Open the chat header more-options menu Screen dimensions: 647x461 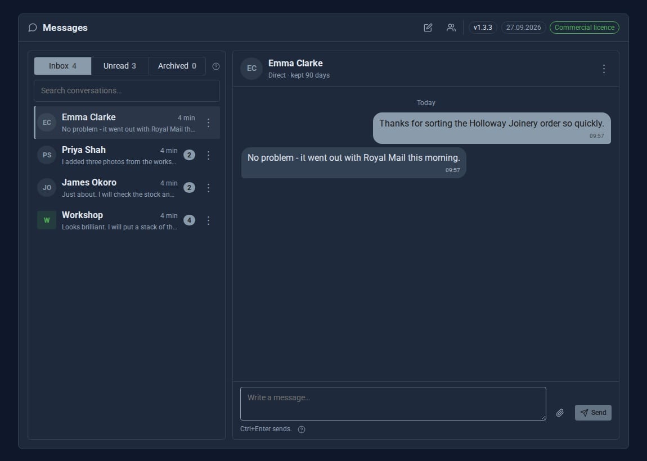pyautogui.click(x=604, y=69)
